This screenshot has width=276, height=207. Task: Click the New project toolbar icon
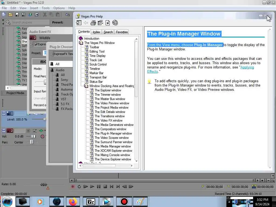pyautogui.click(x=4, y=15)
